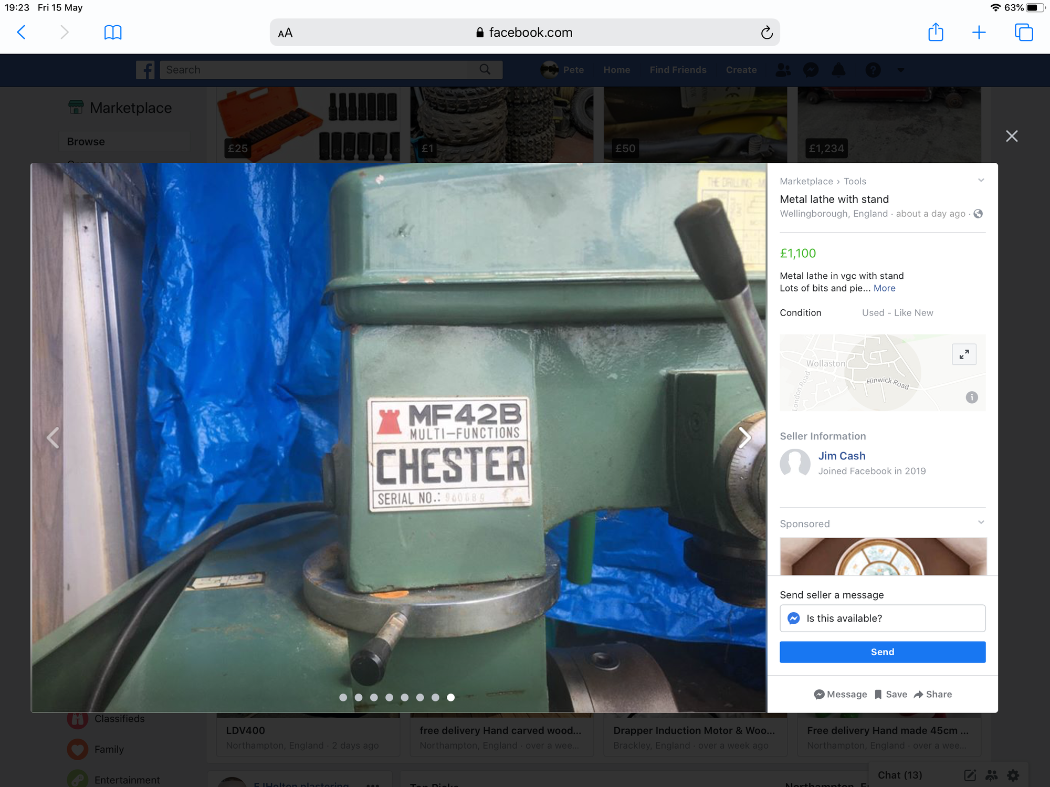Open Create in Facebook navbar
Image resolution: width=1050 pixels, height=787 pixels.
tap(741, 70)
